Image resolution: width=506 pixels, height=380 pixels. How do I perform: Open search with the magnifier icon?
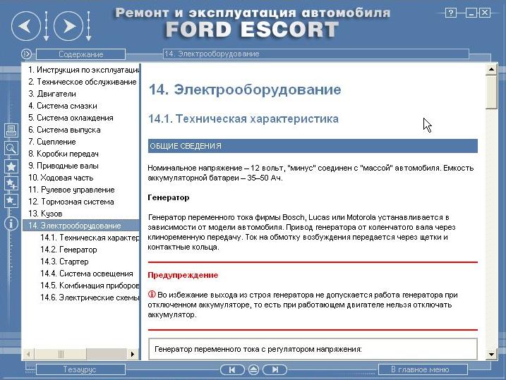click(x=11, y=148)
